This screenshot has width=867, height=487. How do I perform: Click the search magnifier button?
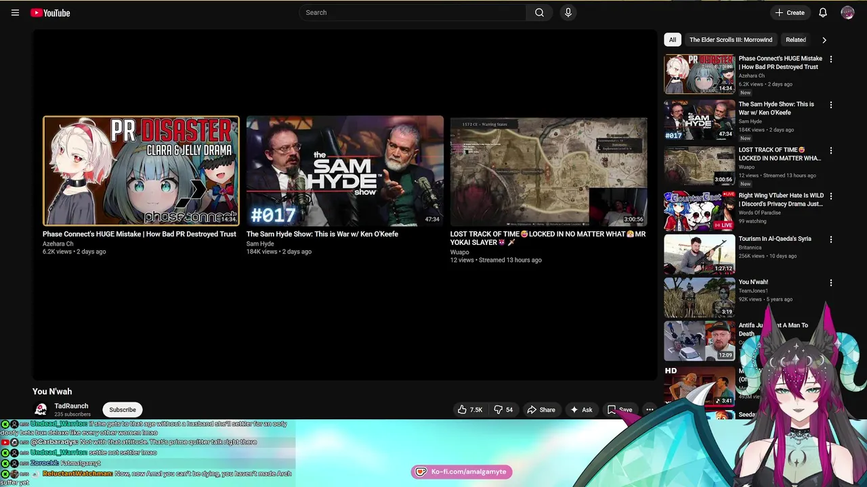[x=539, y=12]
